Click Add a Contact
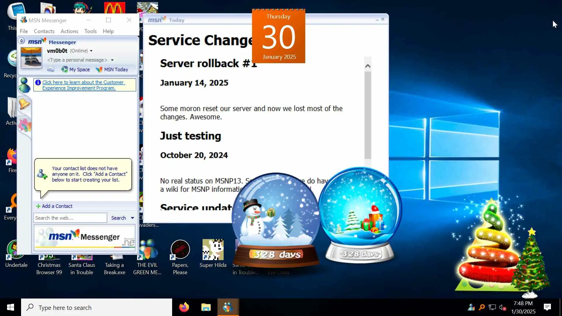 54,206
